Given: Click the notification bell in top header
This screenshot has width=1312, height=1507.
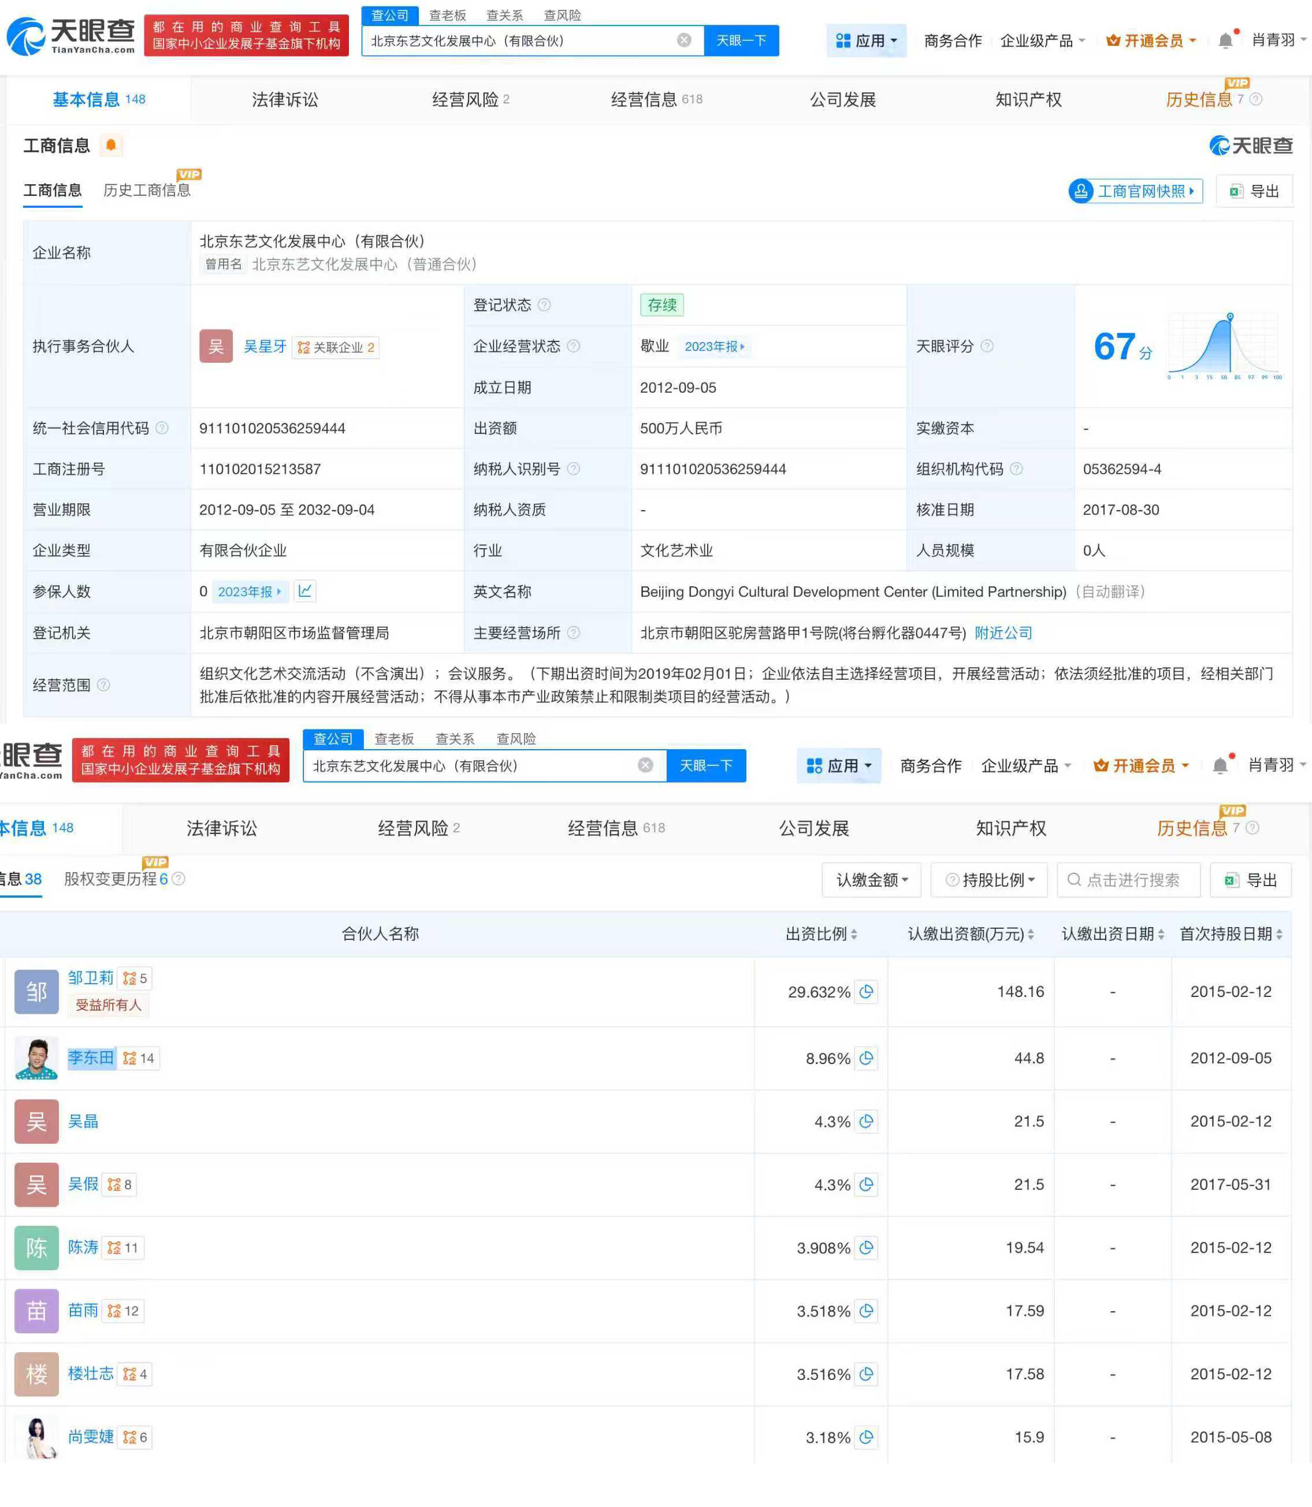Looking at the screenshot, I should pyautogui.click(x=1225, y=41).
